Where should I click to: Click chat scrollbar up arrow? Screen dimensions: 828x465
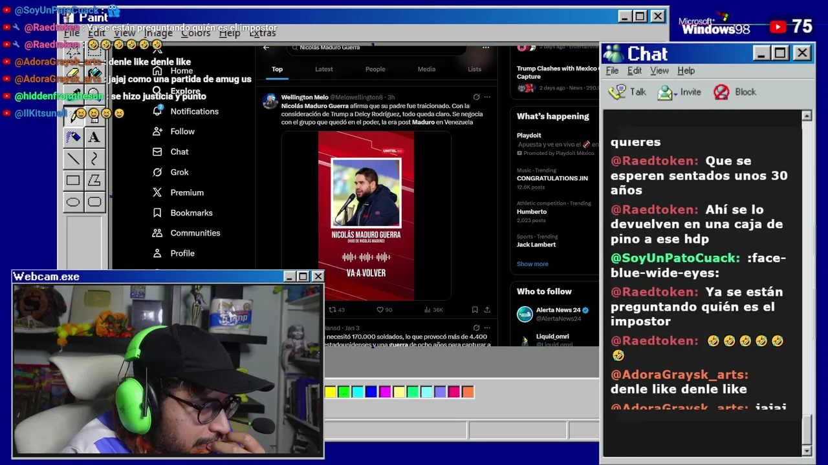pyautogui.click(x=807, y=116)
